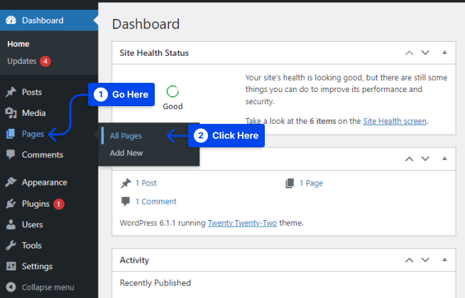Click the red Plugins update badge

[x=59, y=204]
